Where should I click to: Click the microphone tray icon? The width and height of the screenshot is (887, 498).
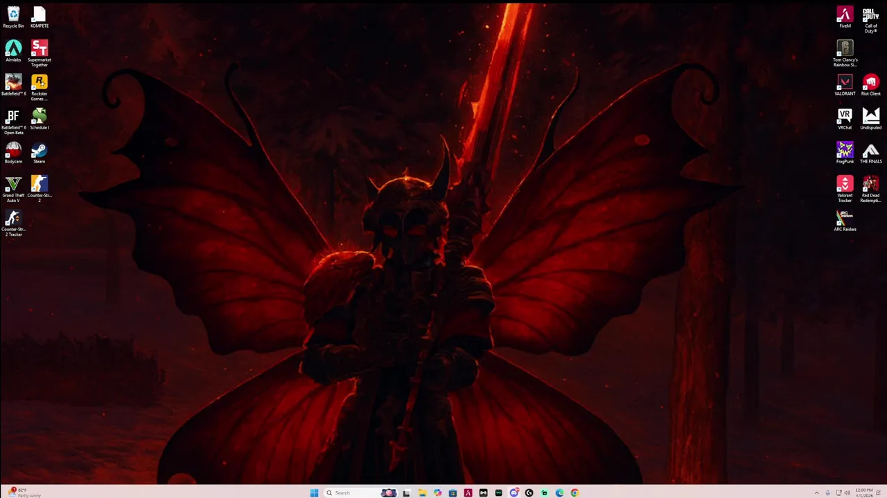click(x=828, y=492)
